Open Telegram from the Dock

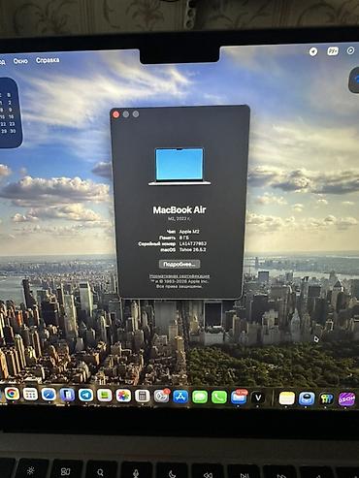tap(85, 396)
